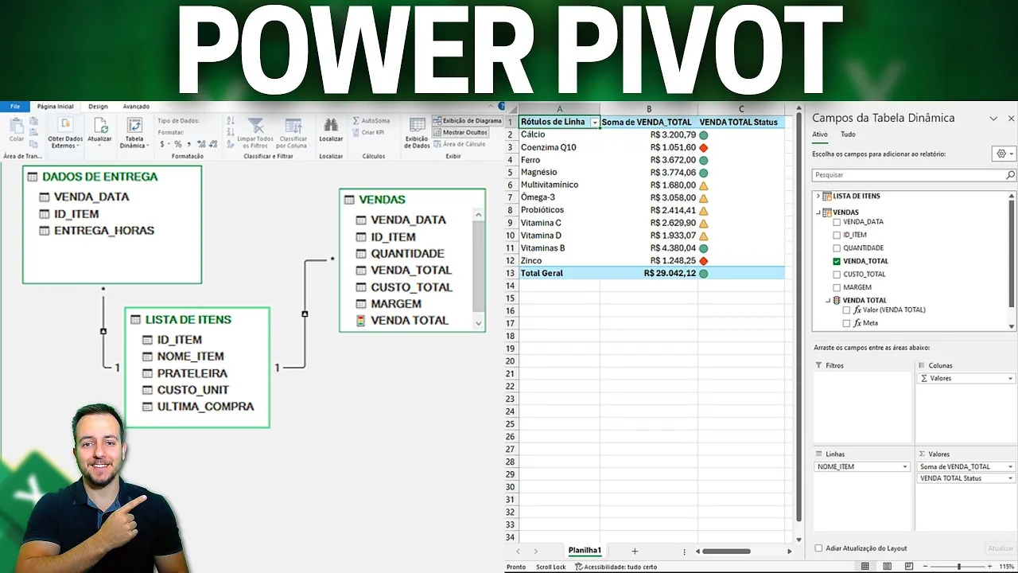This screenshot has width=1018, height=573.
Task: Expand LISTA DE ITENS in field list
Action: point(817,196)
